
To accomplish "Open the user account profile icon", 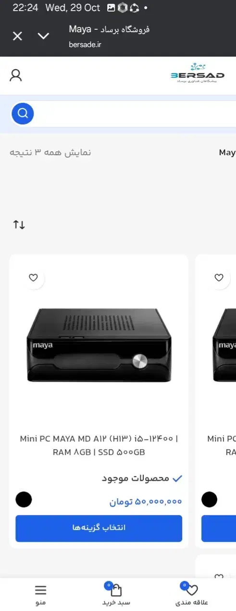I will (x=16, y=75).
